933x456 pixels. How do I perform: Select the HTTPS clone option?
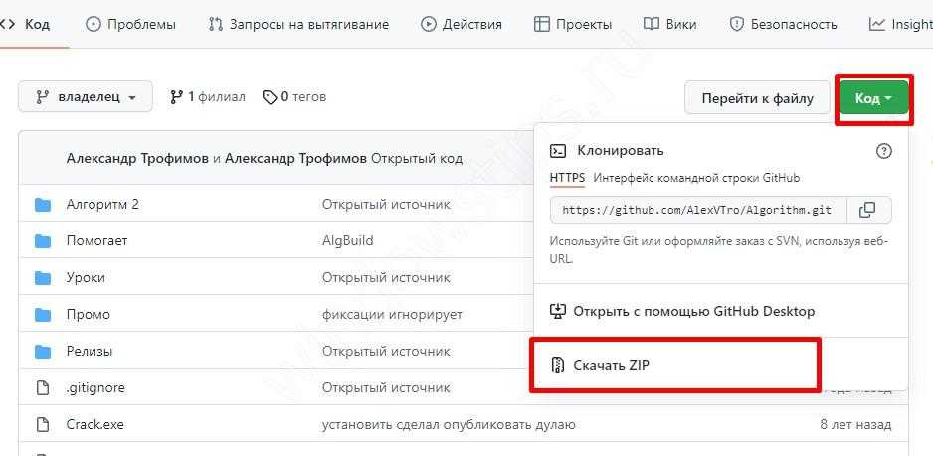tap(567, 178)
